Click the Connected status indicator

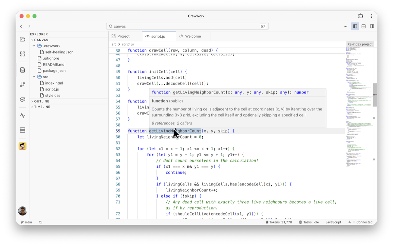(x=360, y=222)
